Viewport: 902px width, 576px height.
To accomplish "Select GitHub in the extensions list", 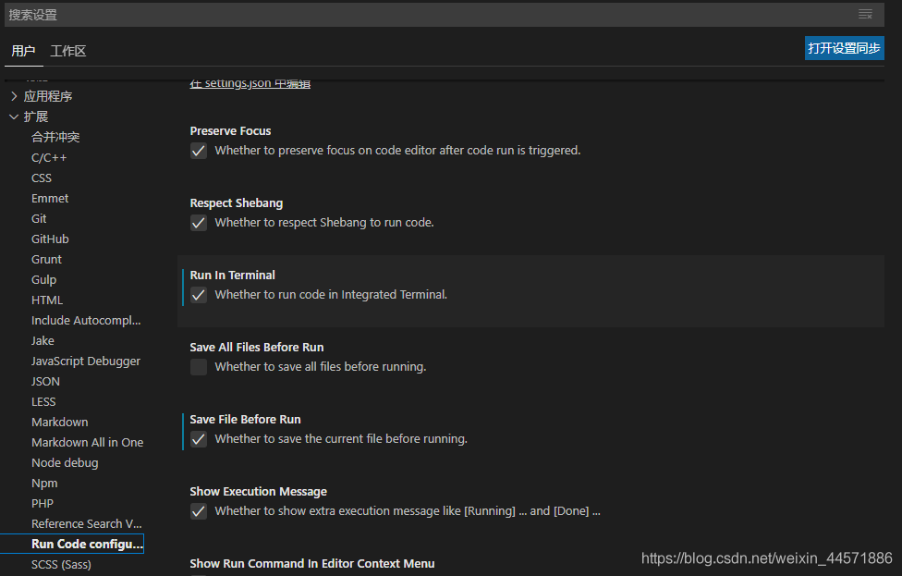I will [x=50, y=239].
